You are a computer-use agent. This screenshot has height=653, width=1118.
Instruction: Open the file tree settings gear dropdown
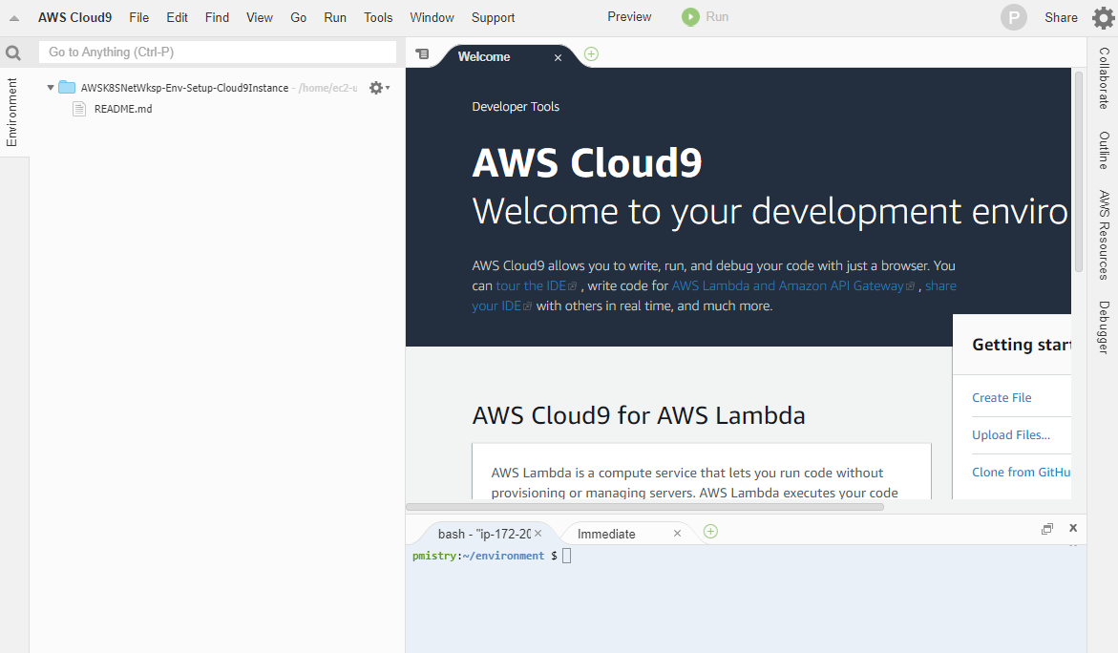379,88
